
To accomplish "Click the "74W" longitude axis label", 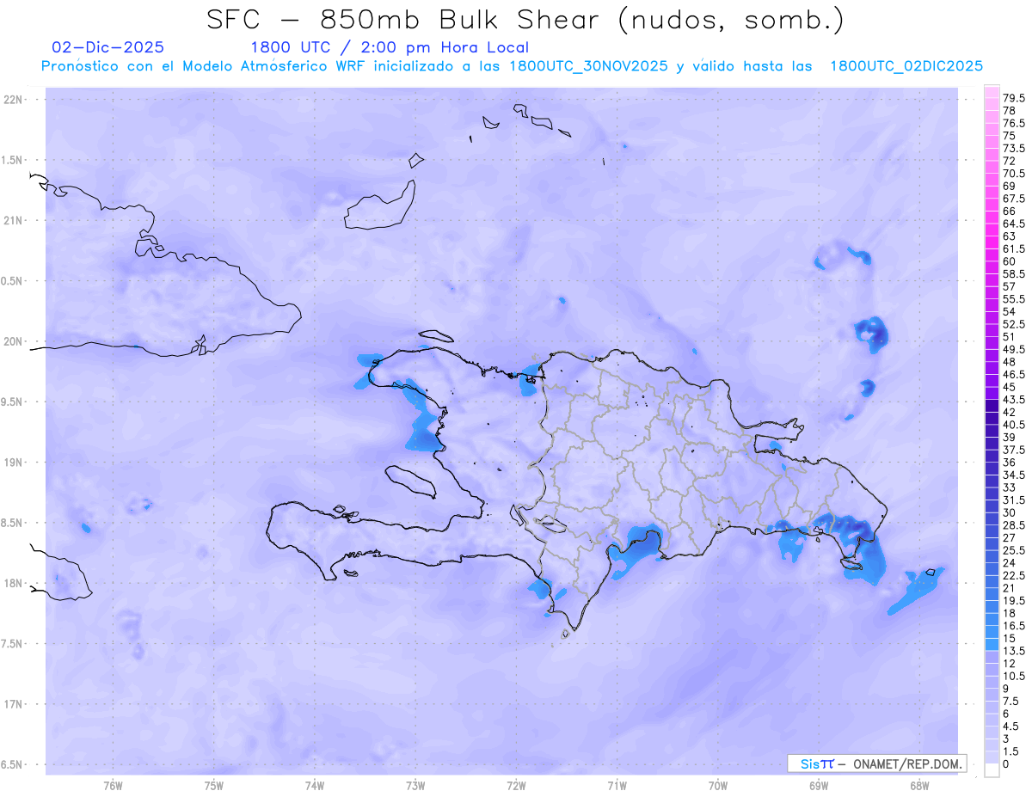I will coord(314,786).
